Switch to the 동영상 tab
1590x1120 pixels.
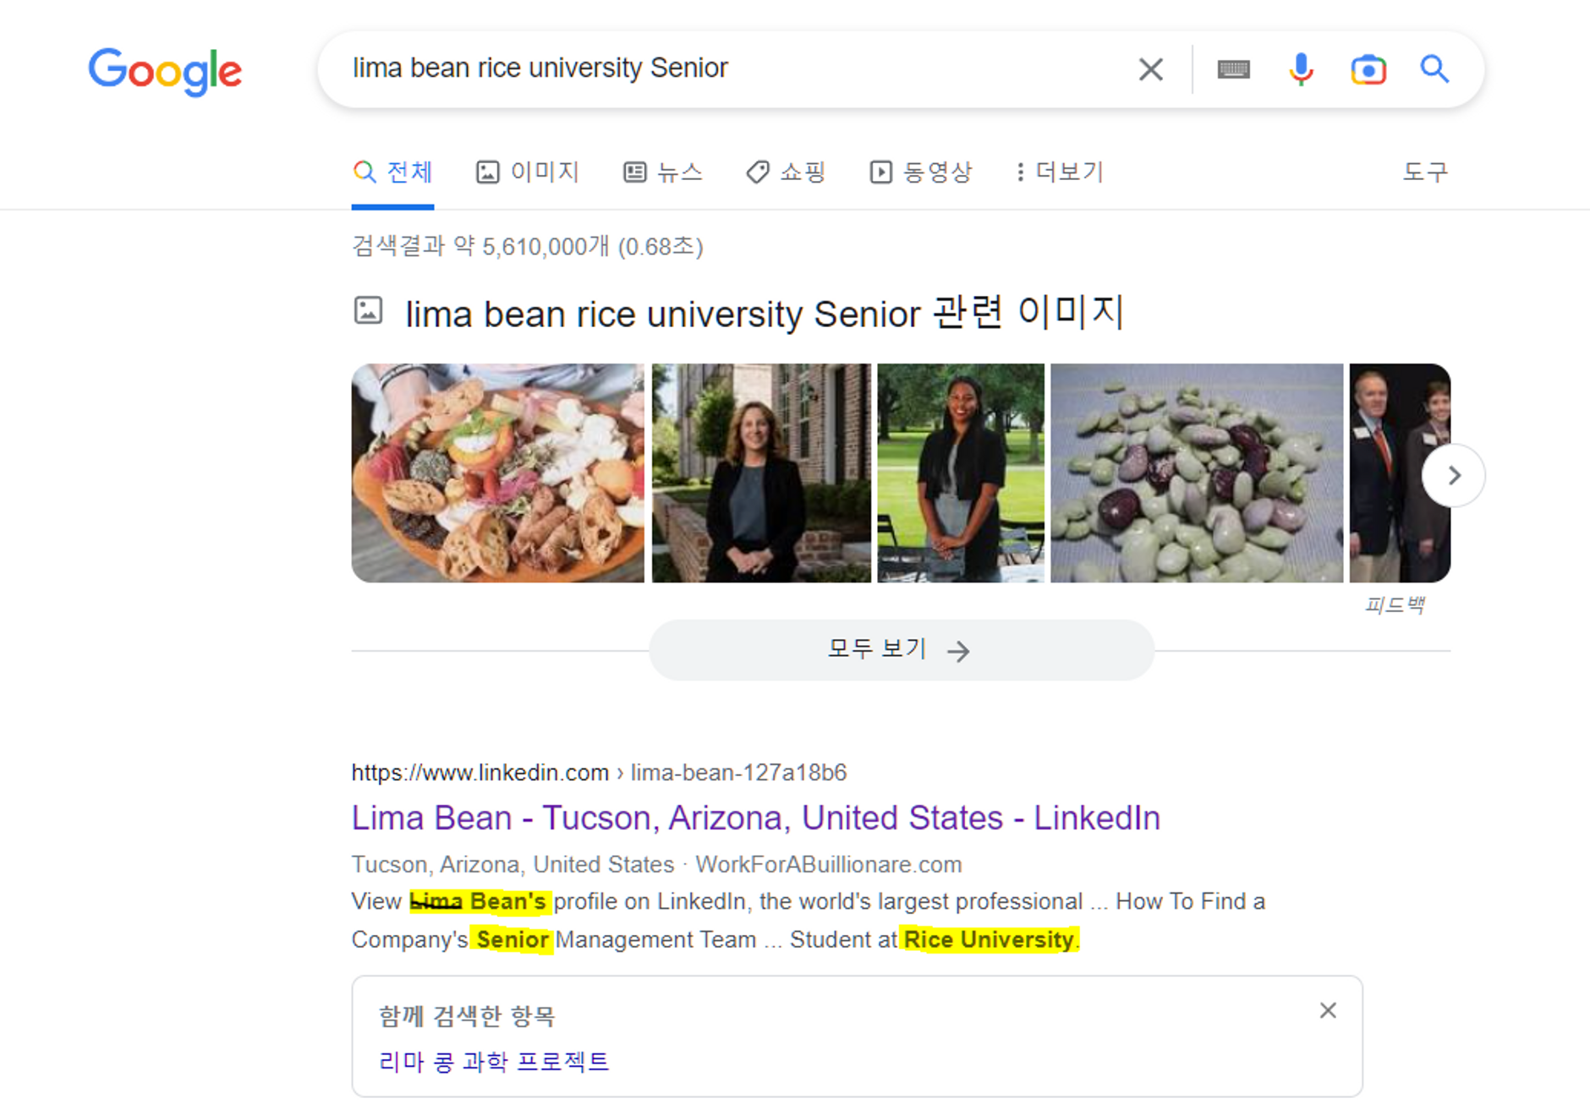click(x=921, y=172)
